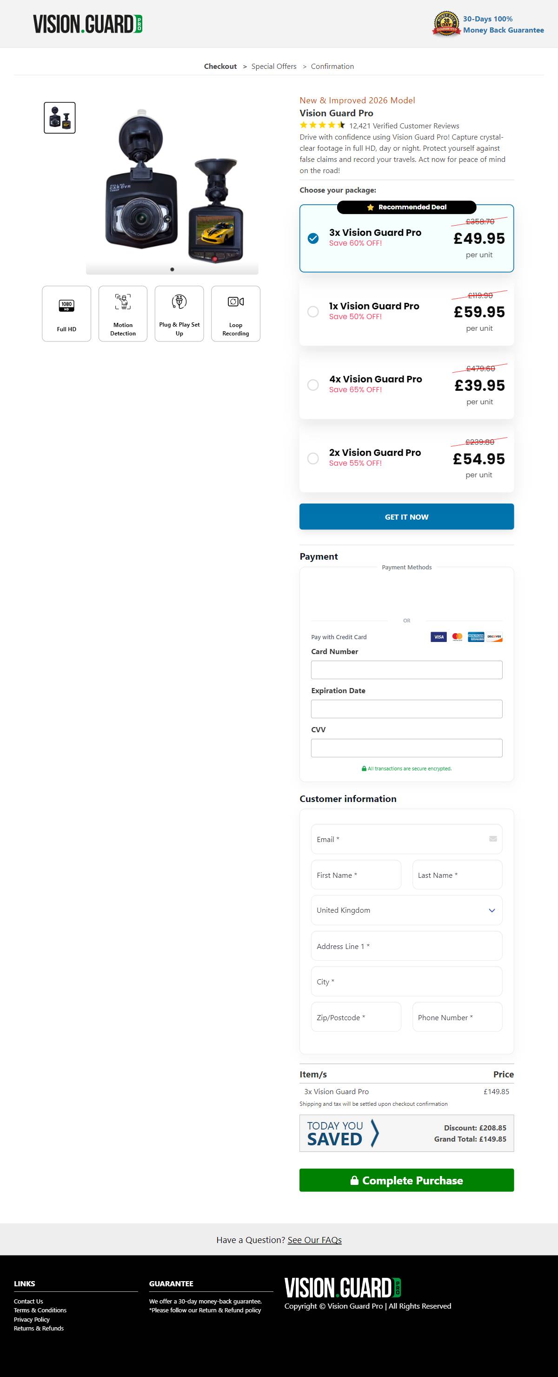This screenshot has width=558, height=1377.
Task: Click the Vision Guard Pro header logo
Action: click(88, 25)
